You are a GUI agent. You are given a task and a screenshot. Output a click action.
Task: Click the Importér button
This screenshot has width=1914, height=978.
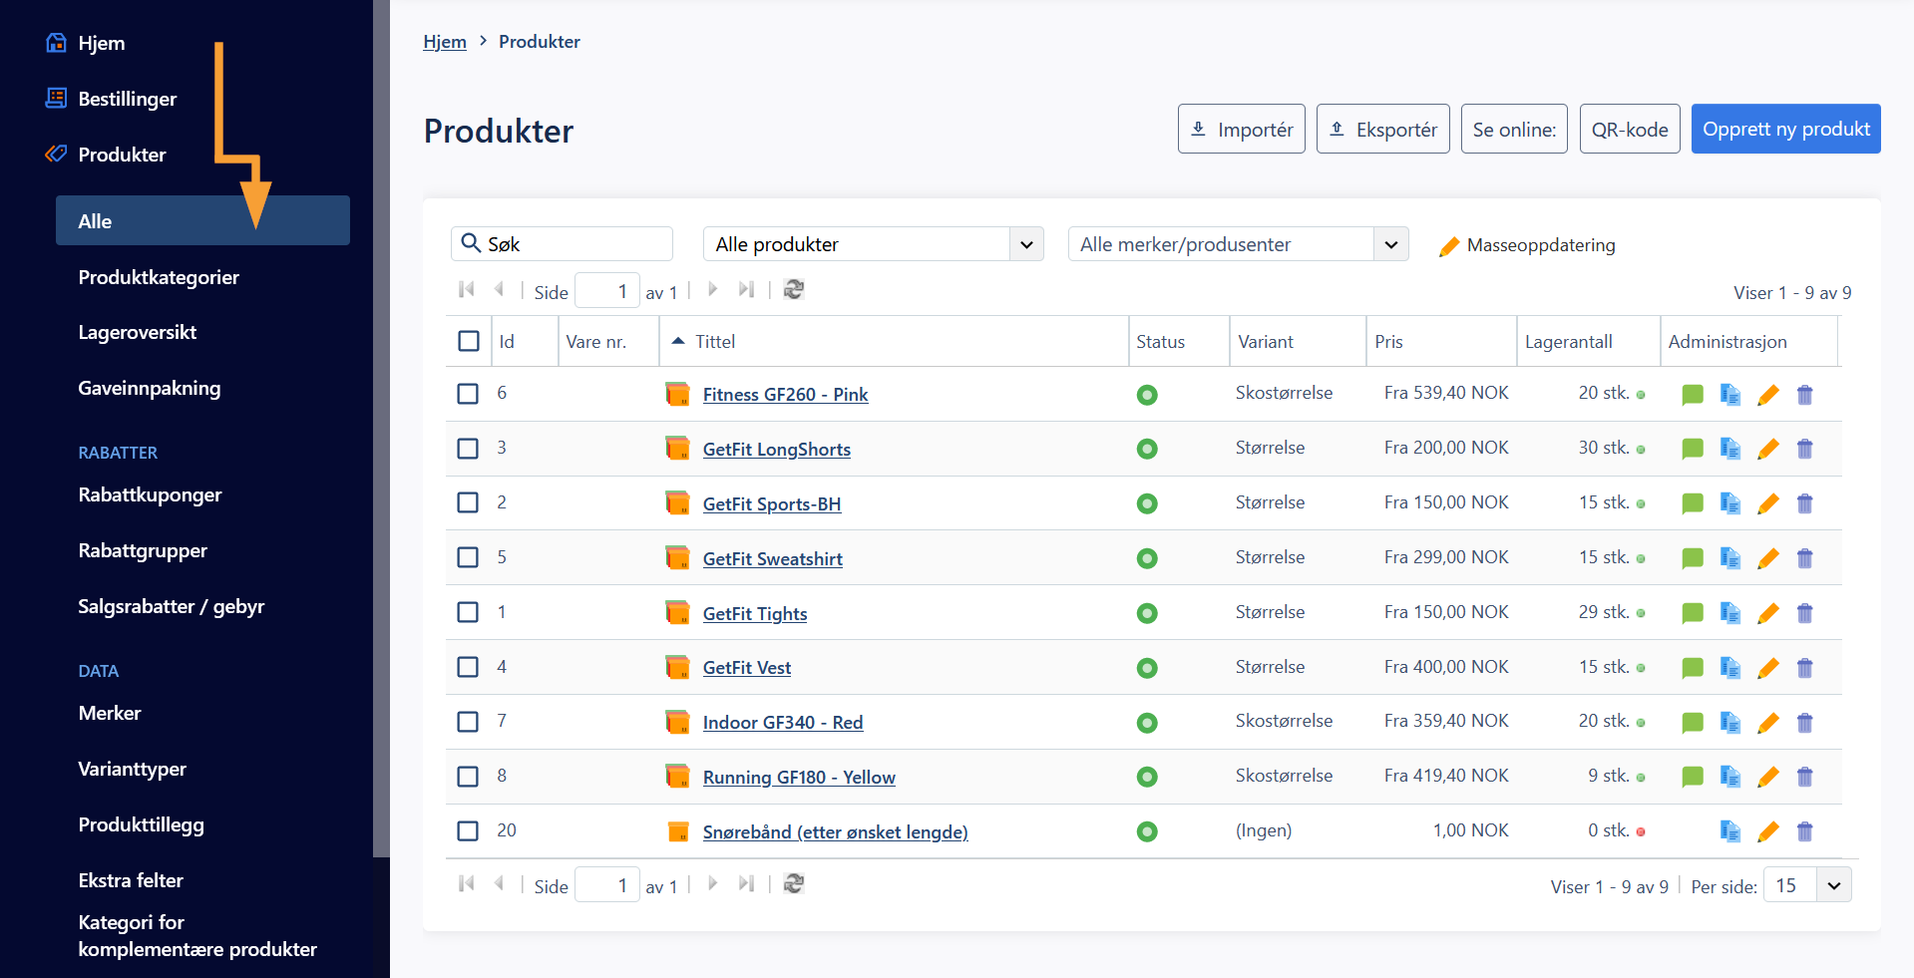[1241, 129]
